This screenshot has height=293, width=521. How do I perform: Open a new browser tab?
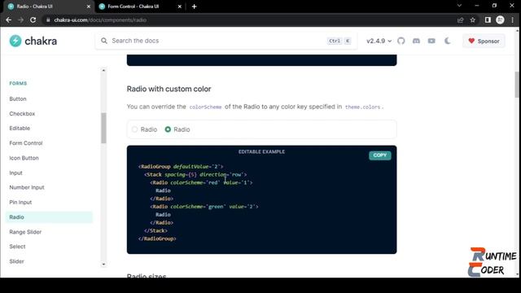coord(194,7)
